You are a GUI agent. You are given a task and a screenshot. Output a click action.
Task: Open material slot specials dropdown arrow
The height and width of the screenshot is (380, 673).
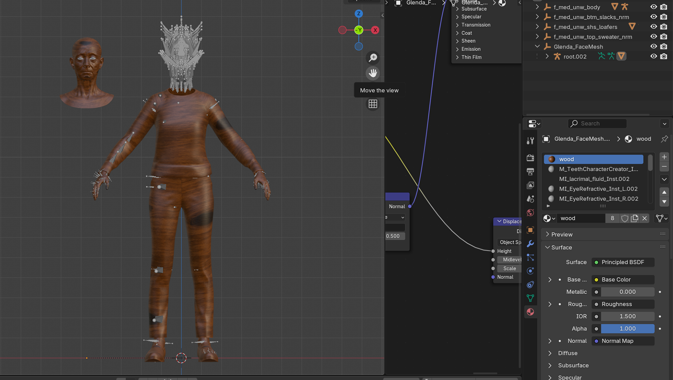[x=664, y=179]
